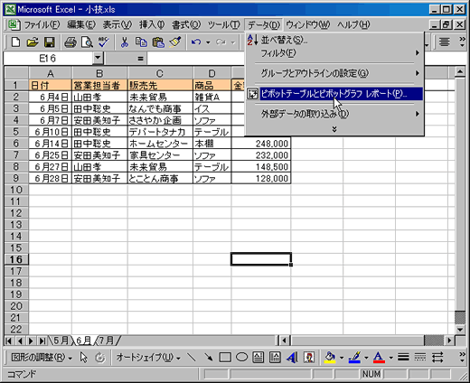This screenshot has height=383, width=470.
Task: Click the Redo arrow icon
Action: coord(221,42)
